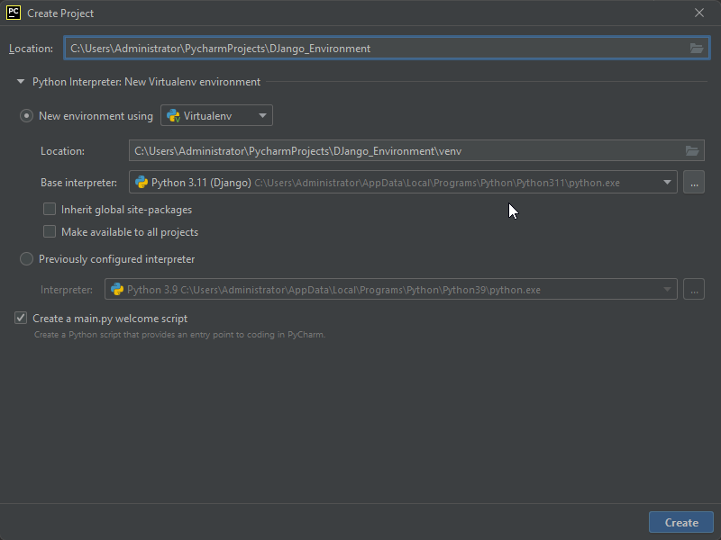The image size is (721, 540).
Task: Click the ellipsis button beside Python 3.9 interpreter
Action: [694, 289]
